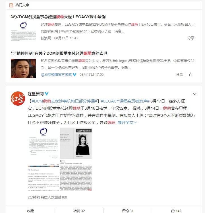Select the 转发 32 repost tab

(79, 211)
